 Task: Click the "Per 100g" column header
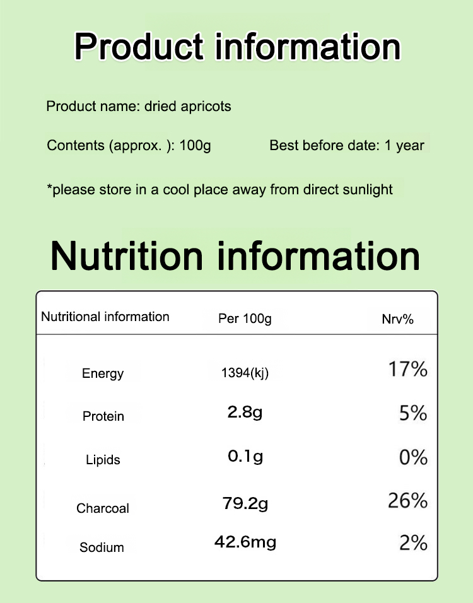point(245,319)
